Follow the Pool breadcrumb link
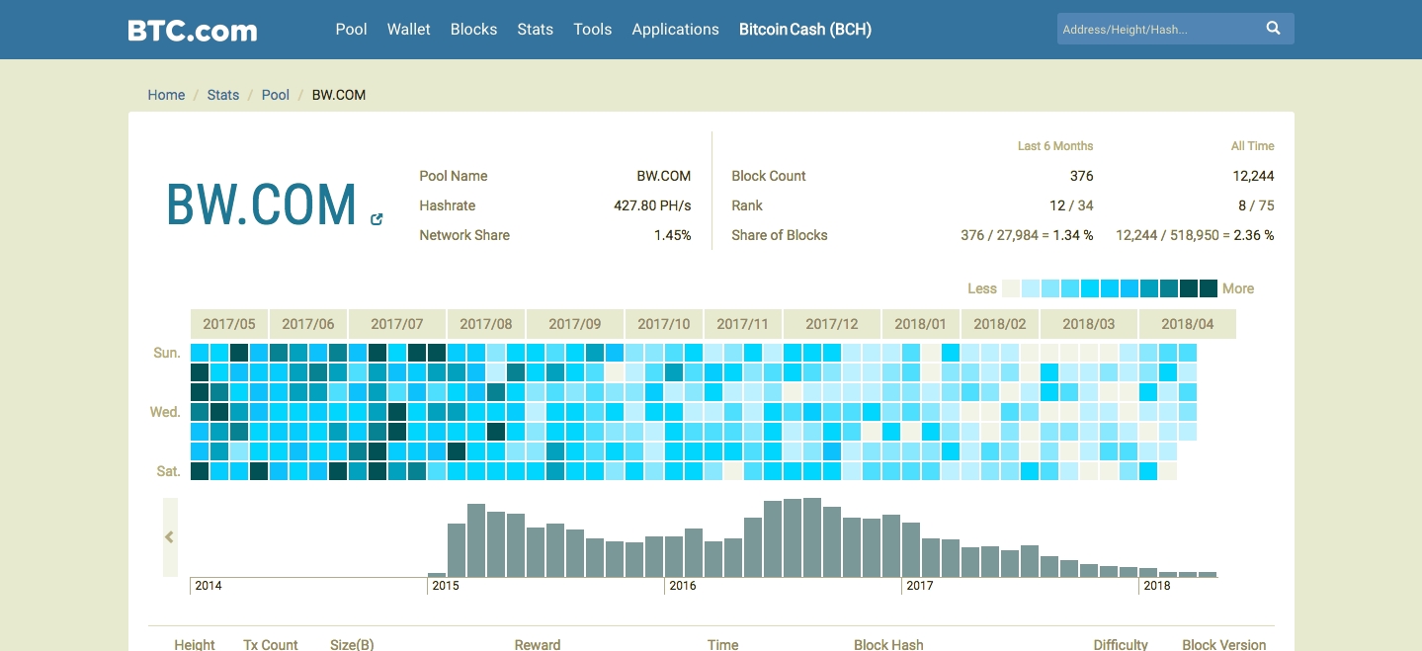 pyautogui.click(x=276, y=95)
